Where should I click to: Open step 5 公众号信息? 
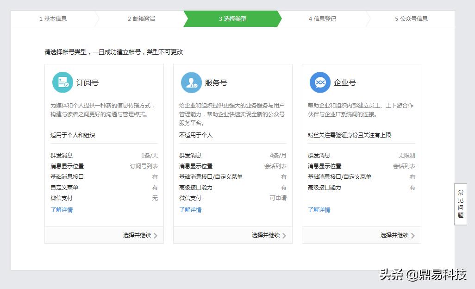(x=411, y=19)
